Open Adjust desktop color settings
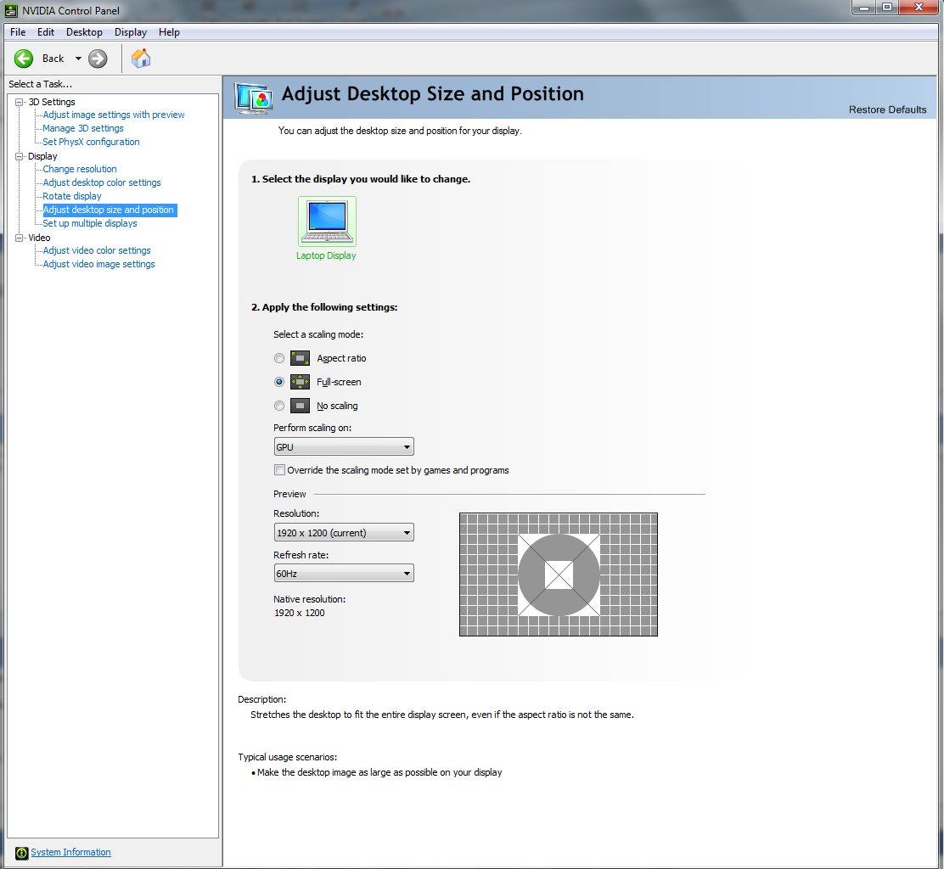944x869 pixels. [102, 182]
